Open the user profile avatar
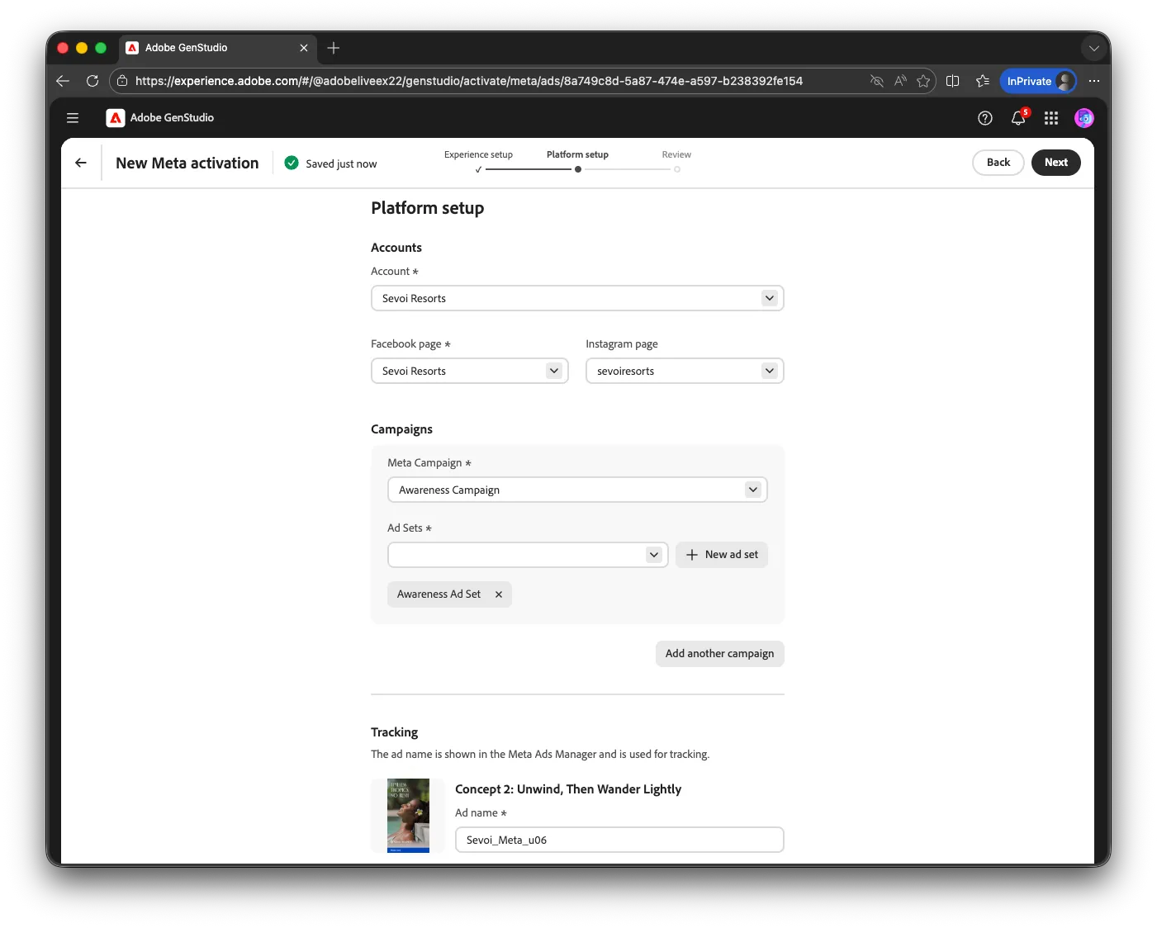 [x=1084, y=118]
